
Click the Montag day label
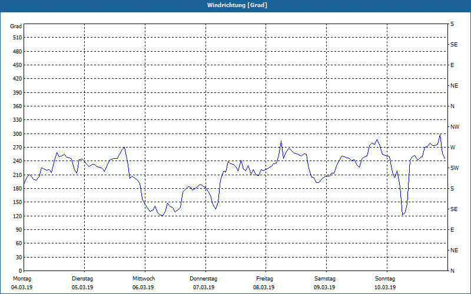point(22,279)
